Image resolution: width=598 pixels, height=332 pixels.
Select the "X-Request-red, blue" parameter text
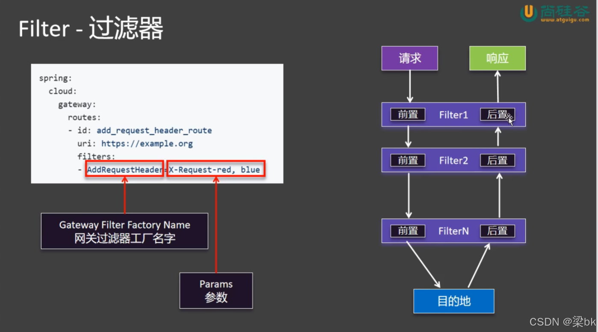(x=215, y=170)
